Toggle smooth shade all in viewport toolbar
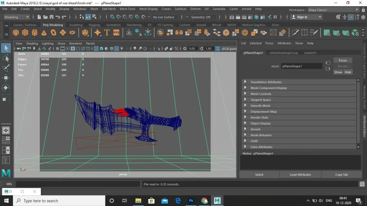This screenshot has height=206, width=367. point(101,49)
